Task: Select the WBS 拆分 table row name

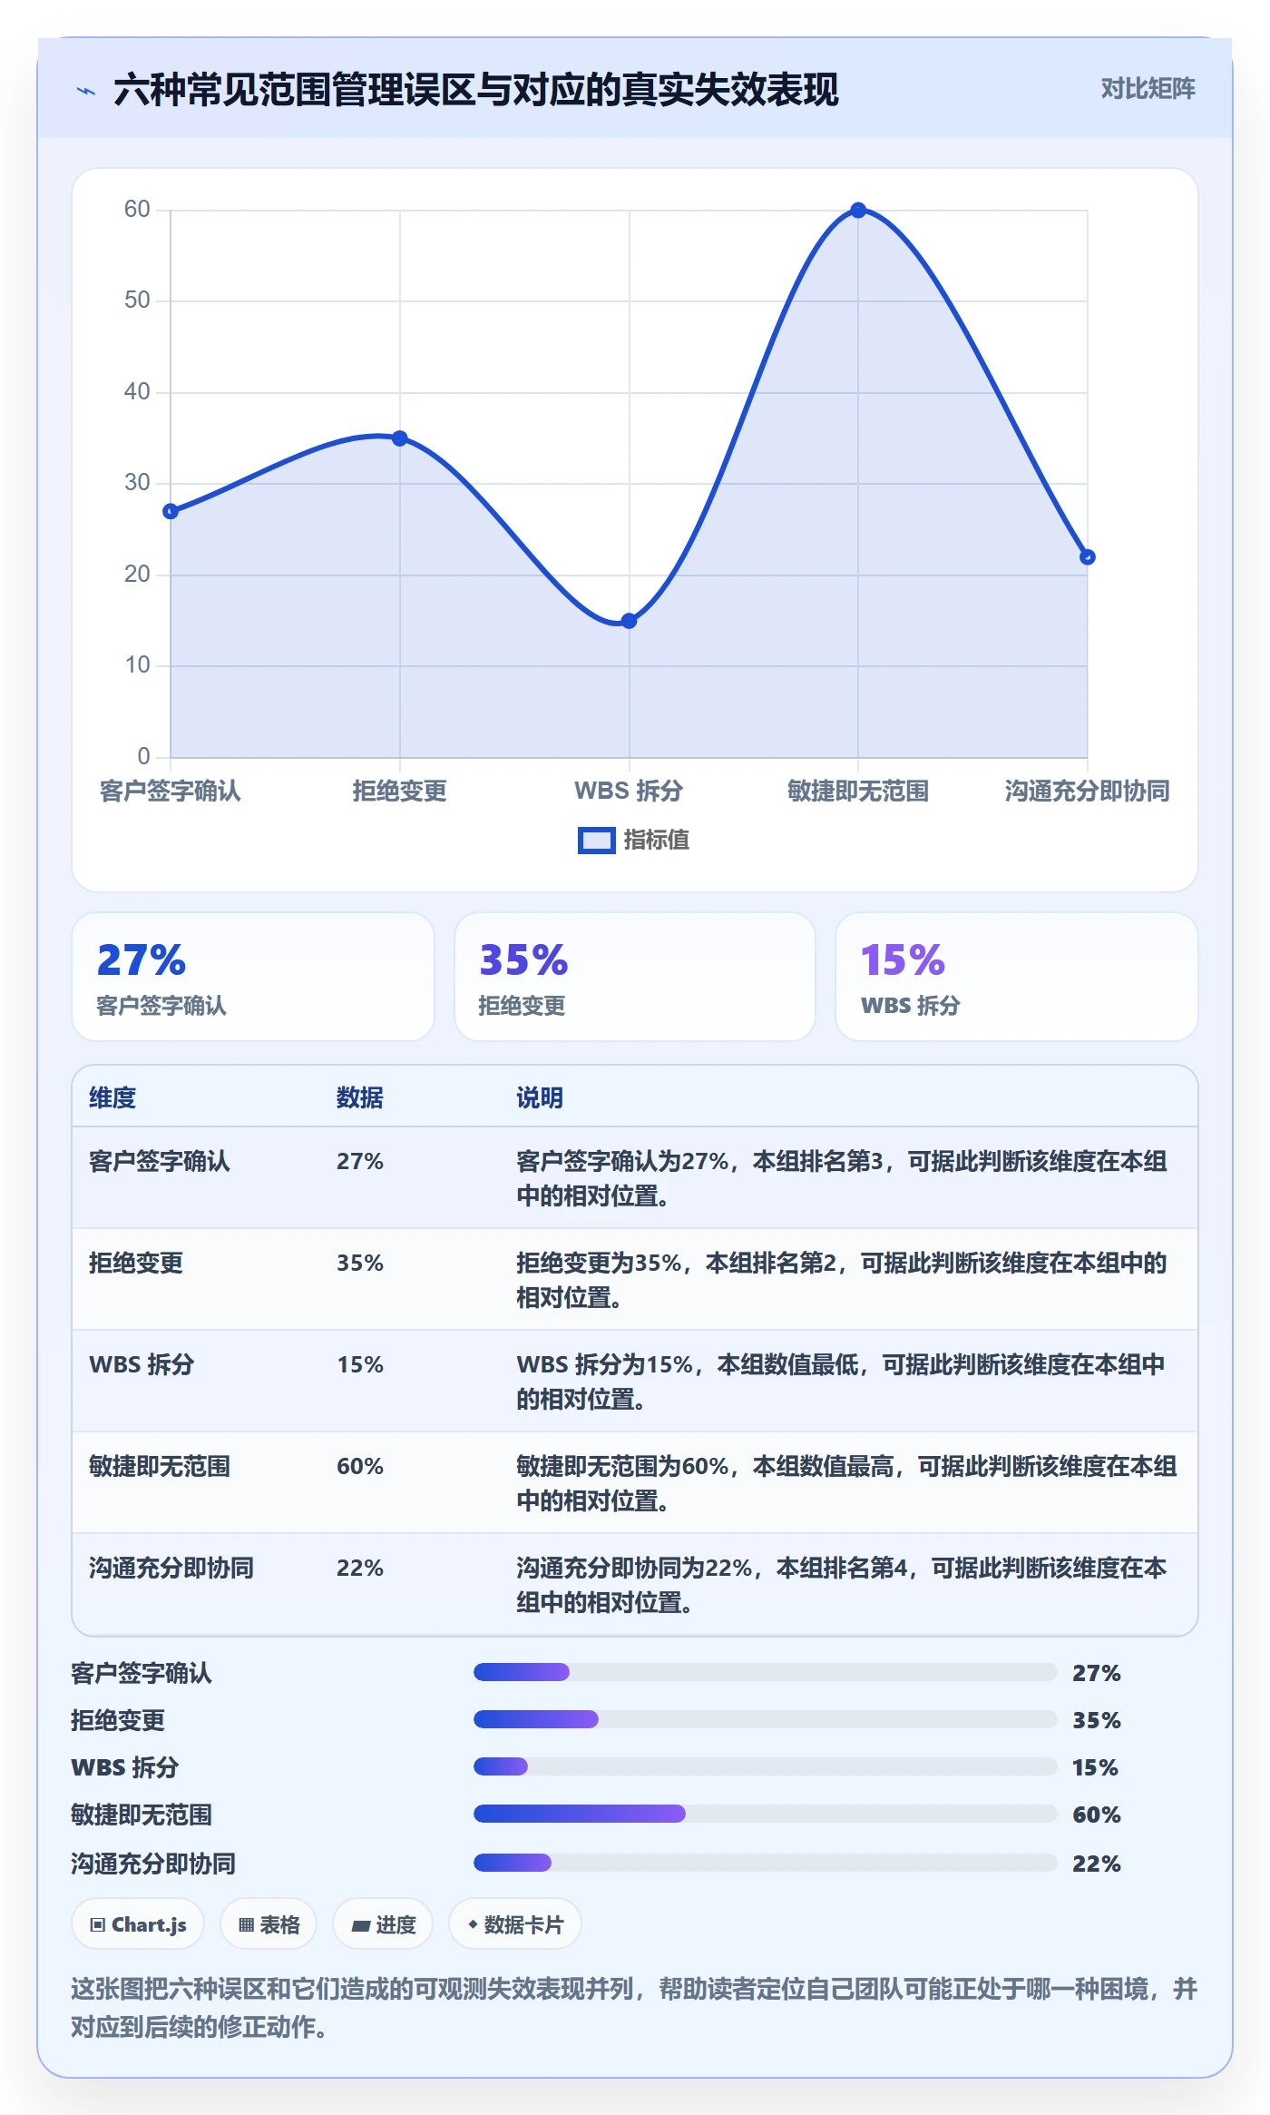Action: 142,1364
